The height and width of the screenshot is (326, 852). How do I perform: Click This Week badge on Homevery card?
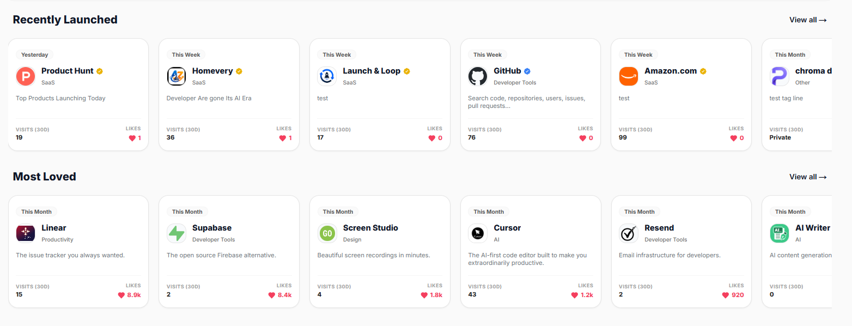(186, 55)
